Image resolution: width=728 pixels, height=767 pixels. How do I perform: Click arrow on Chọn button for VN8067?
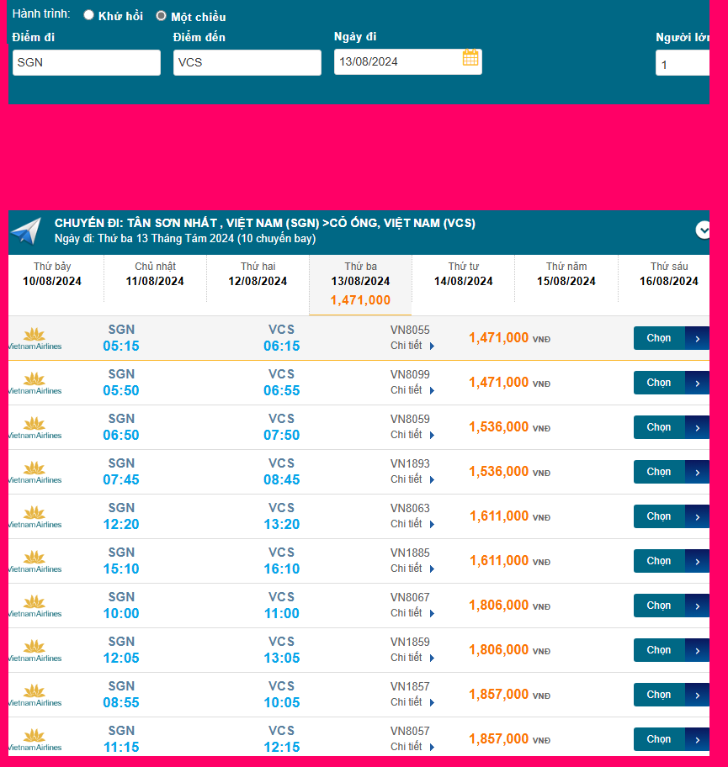coord(697,606)
